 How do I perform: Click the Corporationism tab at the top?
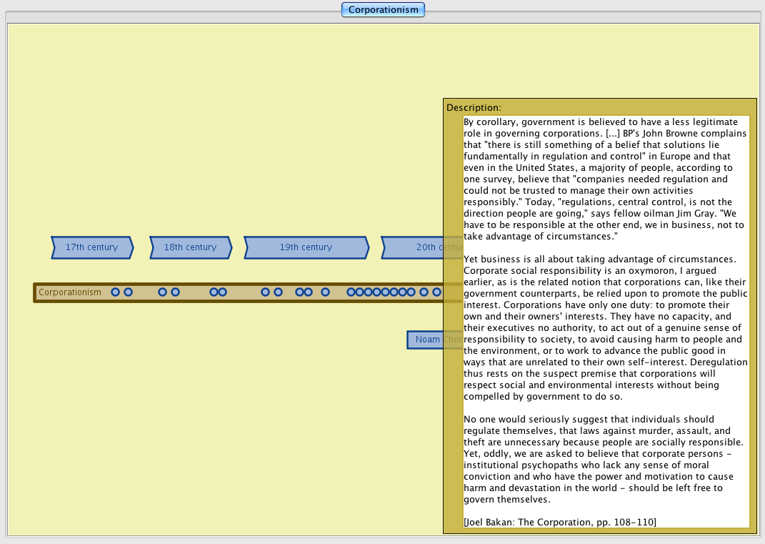tap(383, 10)
